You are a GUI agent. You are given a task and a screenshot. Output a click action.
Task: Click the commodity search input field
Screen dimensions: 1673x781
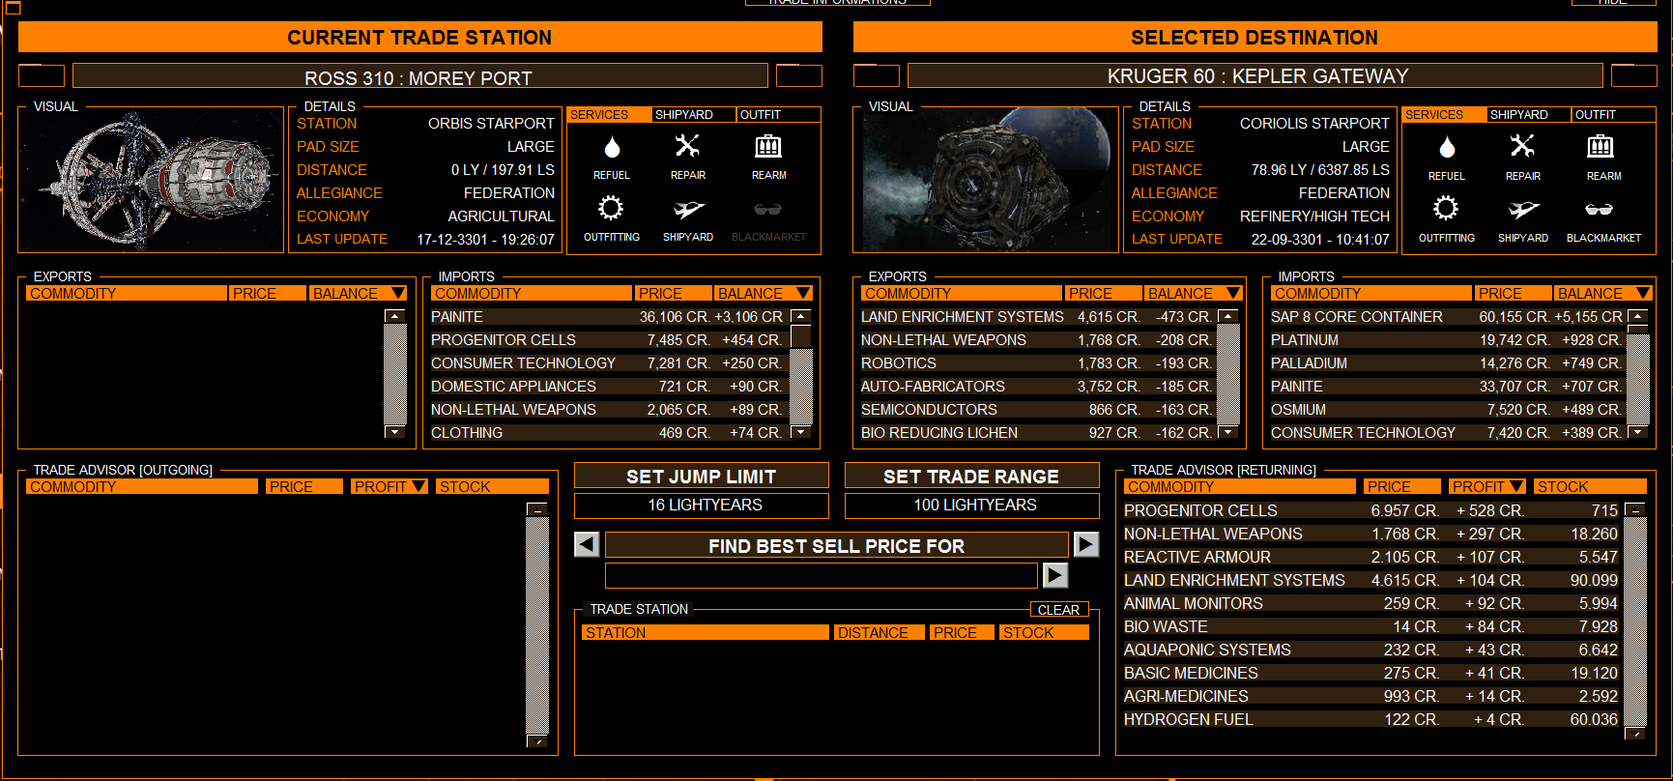point(822,575)
